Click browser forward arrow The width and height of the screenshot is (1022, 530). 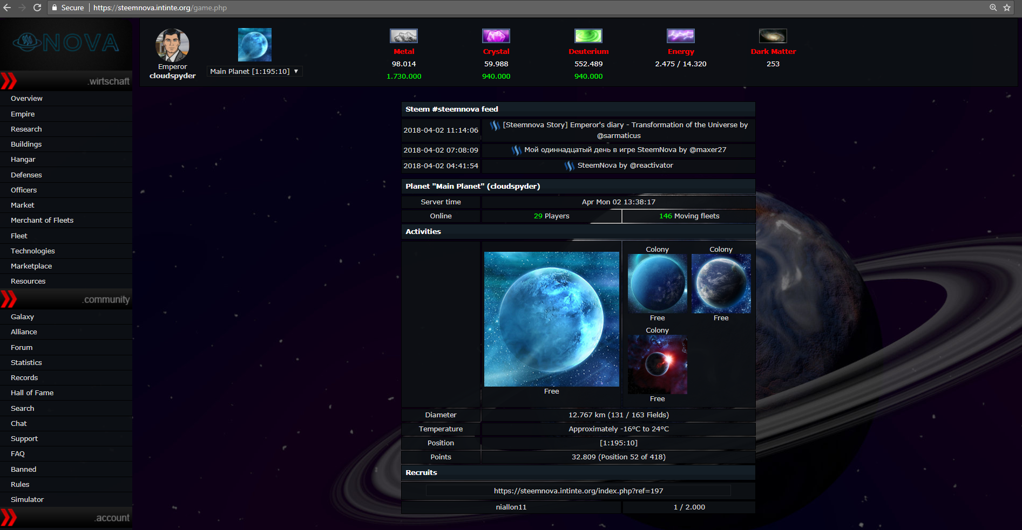pyautogui.click(x=22, y=8)
